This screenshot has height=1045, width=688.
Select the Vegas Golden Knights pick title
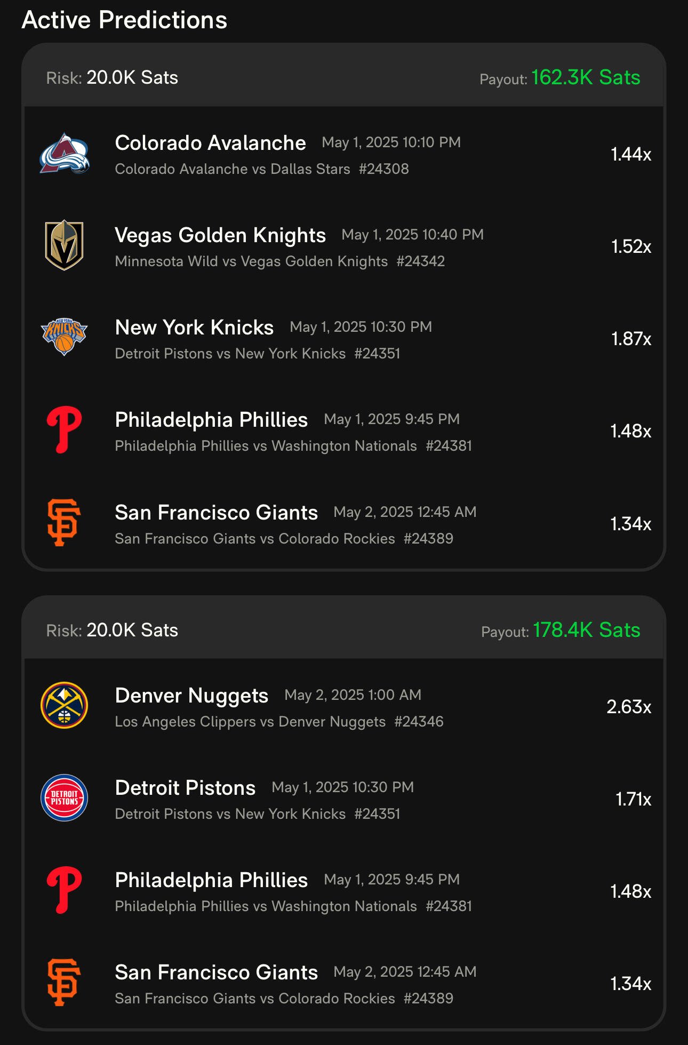(220, 235)
